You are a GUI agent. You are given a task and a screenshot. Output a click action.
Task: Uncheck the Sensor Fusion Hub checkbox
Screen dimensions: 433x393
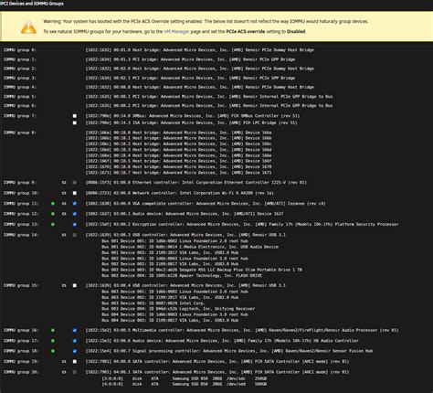(x=75, y=351)
